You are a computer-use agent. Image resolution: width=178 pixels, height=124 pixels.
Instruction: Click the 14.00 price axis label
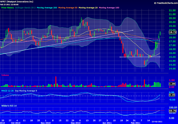(172, 69)
